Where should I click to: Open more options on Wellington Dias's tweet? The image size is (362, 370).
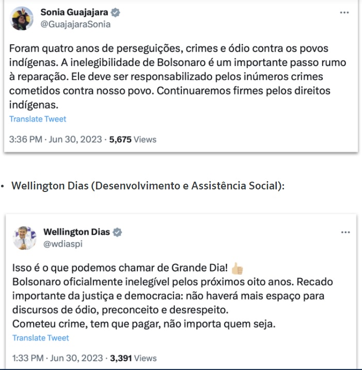345,232
